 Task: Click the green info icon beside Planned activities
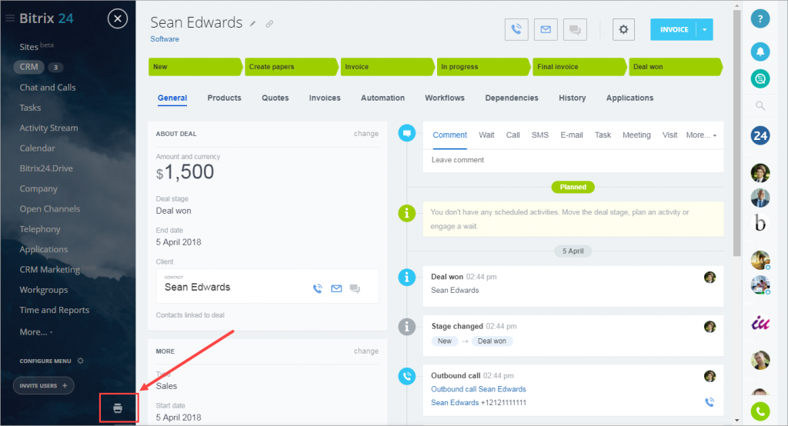point(407,213)
